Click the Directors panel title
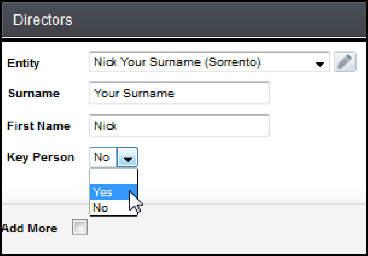 coord(43,20)
